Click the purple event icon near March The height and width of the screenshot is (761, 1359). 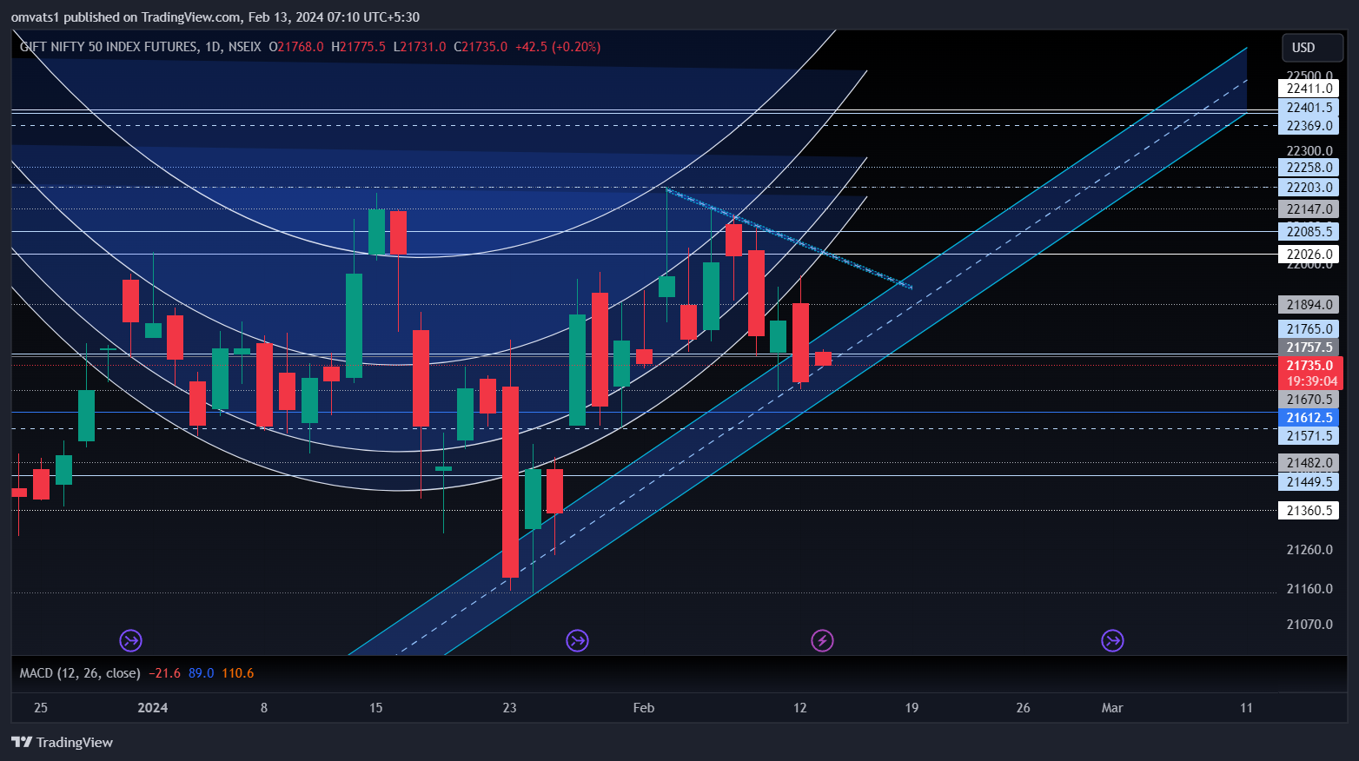click(x=1112, y=641)
